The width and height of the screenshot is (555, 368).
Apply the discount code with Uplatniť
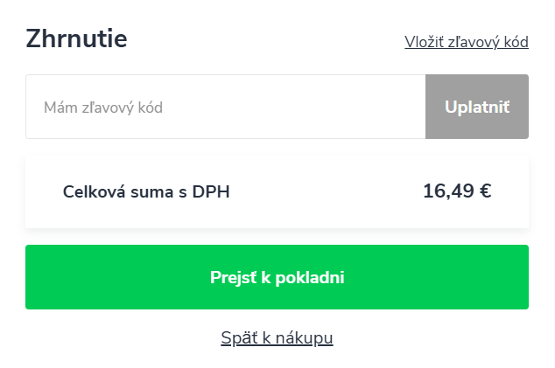pyautogui.click(x=476, y=108)
